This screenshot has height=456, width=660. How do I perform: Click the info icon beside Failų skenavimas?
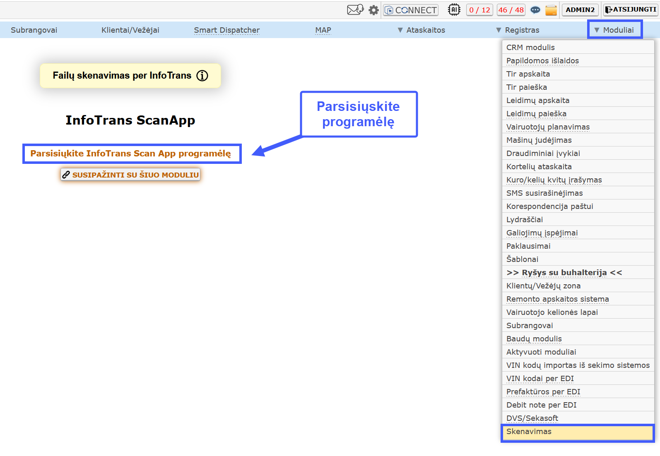click(202, 76)
